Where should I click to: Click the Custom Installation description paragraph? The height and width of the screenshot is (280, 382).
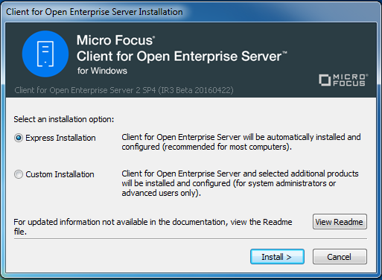[x=240, y=183]
